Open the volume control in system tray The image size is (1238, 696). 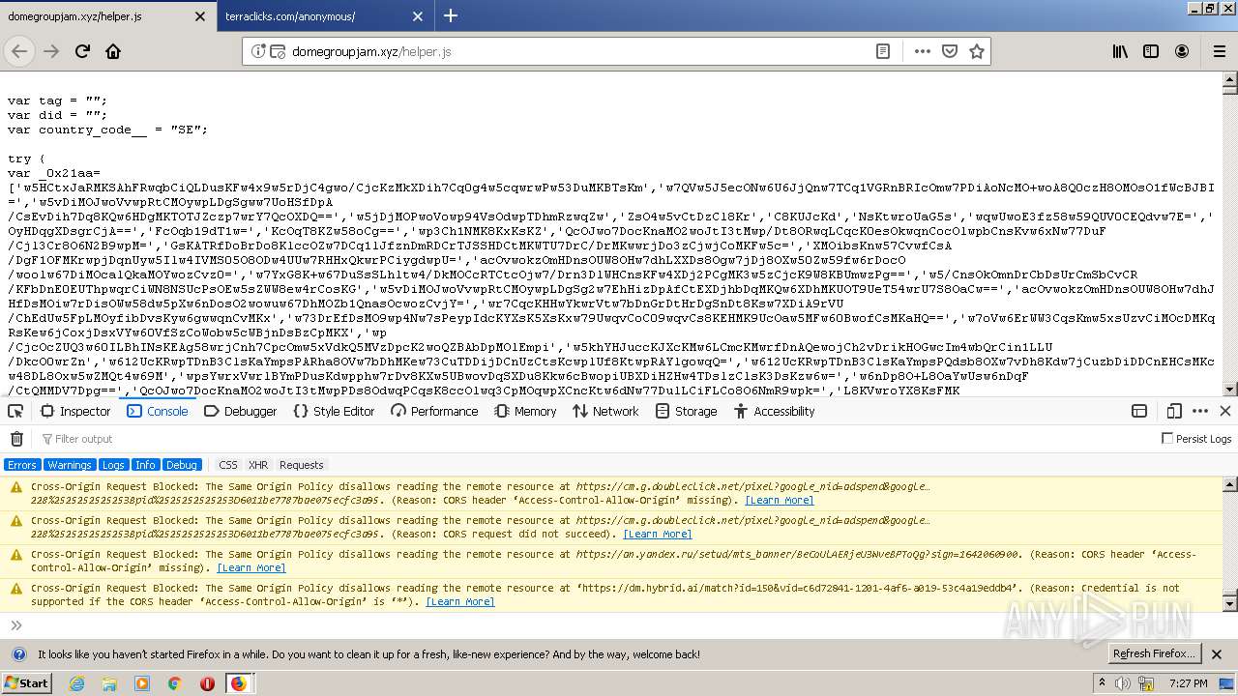[x=1123, y=683]
